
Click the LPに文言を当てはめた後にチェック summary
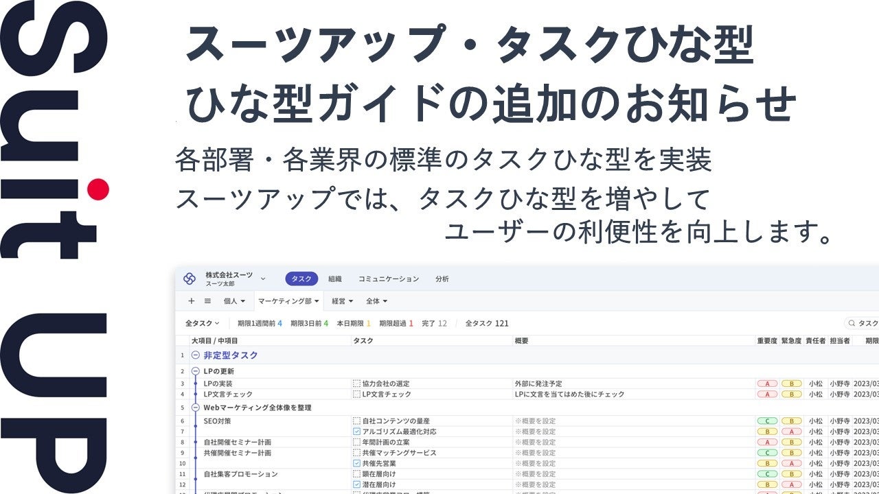pyautogui.click(x=569, y=395)
